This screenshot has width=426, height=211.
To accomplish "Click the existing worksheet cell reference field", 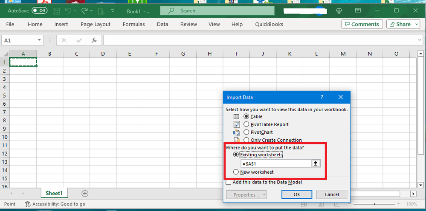I will coord(275,163).
